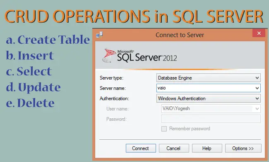
Task: Click the Options >> button
Action: coord(243,148)
